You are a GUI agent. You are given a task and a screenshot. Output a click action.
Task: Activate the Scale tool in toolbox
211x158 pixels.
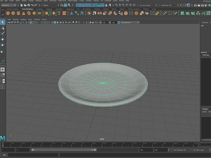[x=3, y=51]
